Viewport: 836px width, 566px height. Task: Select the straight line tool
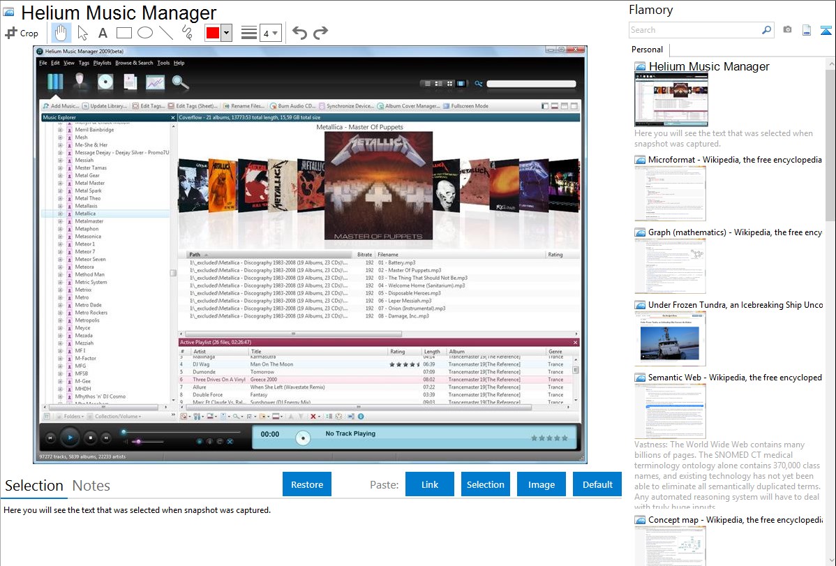point(165,33)
